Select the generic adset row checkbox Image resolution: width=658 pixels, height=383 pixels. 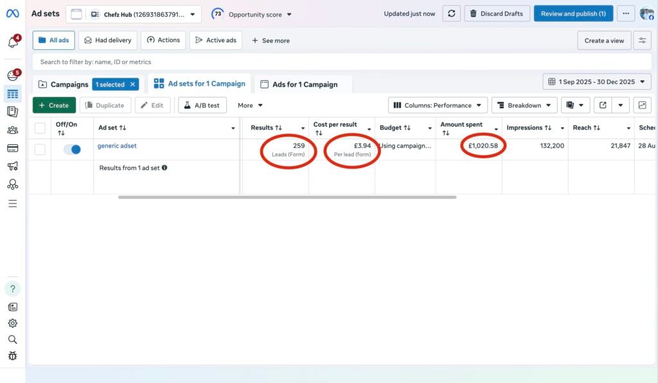(x=40, y=149)
